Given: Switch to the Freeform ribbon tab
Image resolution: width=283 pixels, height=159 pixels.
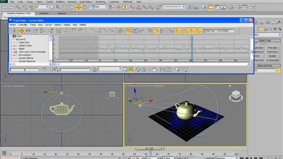Looking at the screenshot, I should tap(44, 13).
